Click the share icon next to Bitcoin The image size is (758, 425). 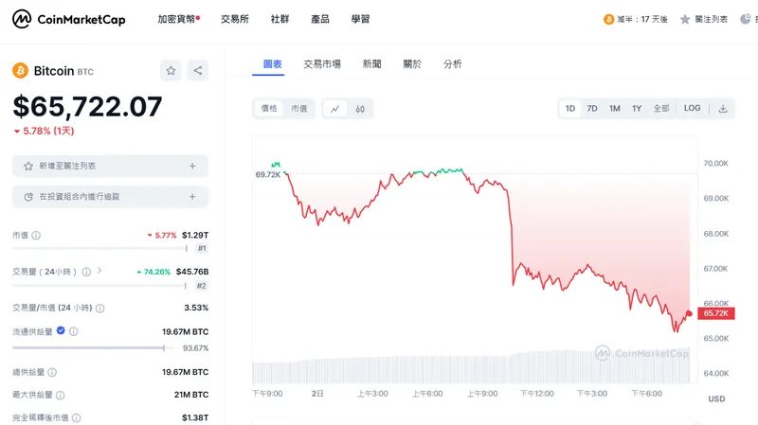coord(198,70)
